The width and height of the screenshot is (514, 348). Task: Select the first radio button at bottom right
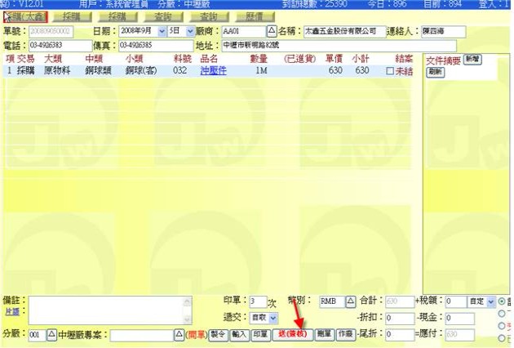tap(501, 301)
